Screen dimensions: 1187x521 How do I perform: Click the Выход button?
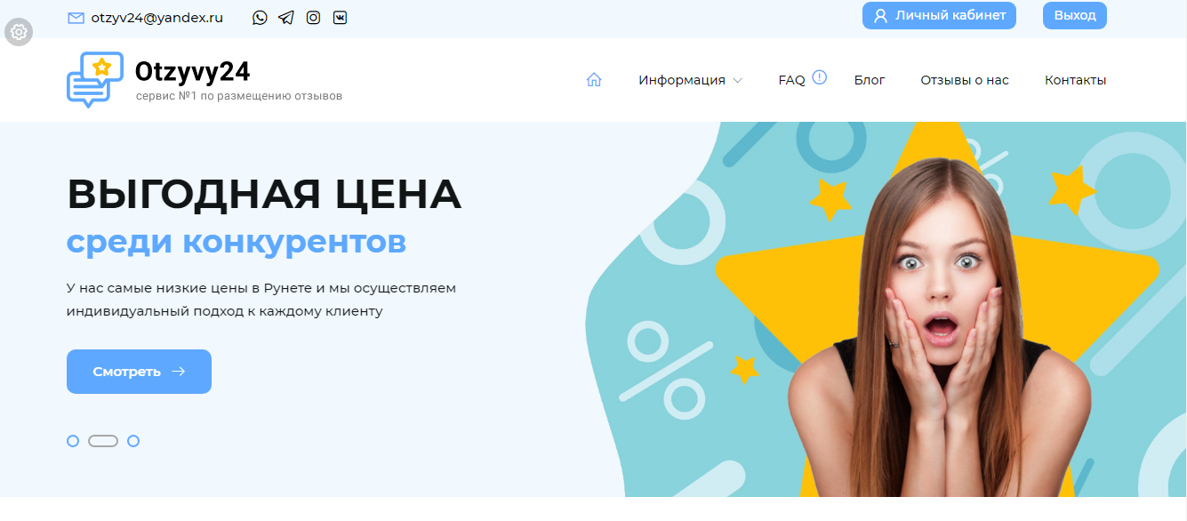coord(1075,15)
